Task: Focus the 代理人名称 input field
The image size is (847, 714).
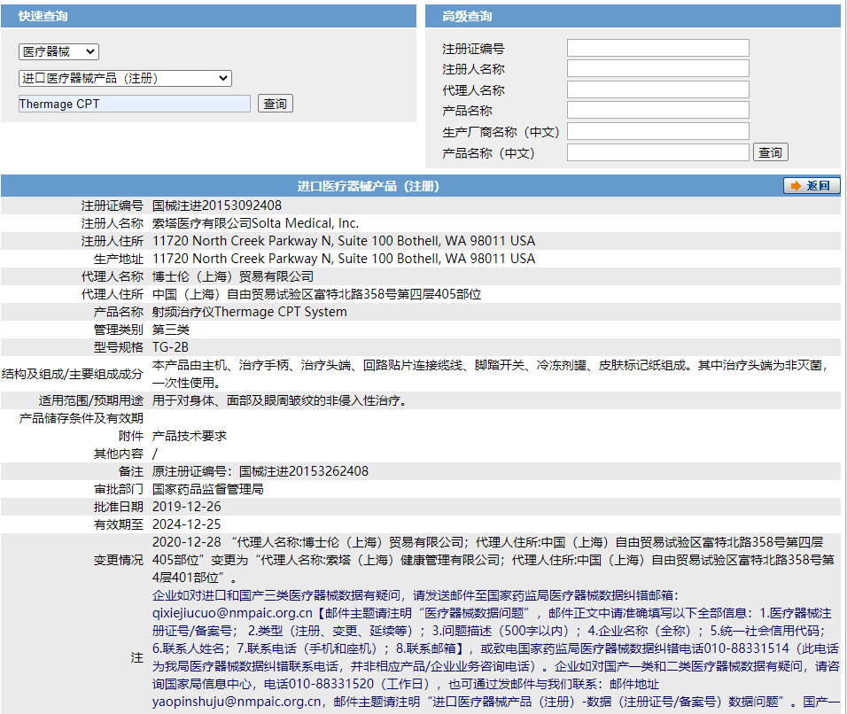Action: pos(658,89)
